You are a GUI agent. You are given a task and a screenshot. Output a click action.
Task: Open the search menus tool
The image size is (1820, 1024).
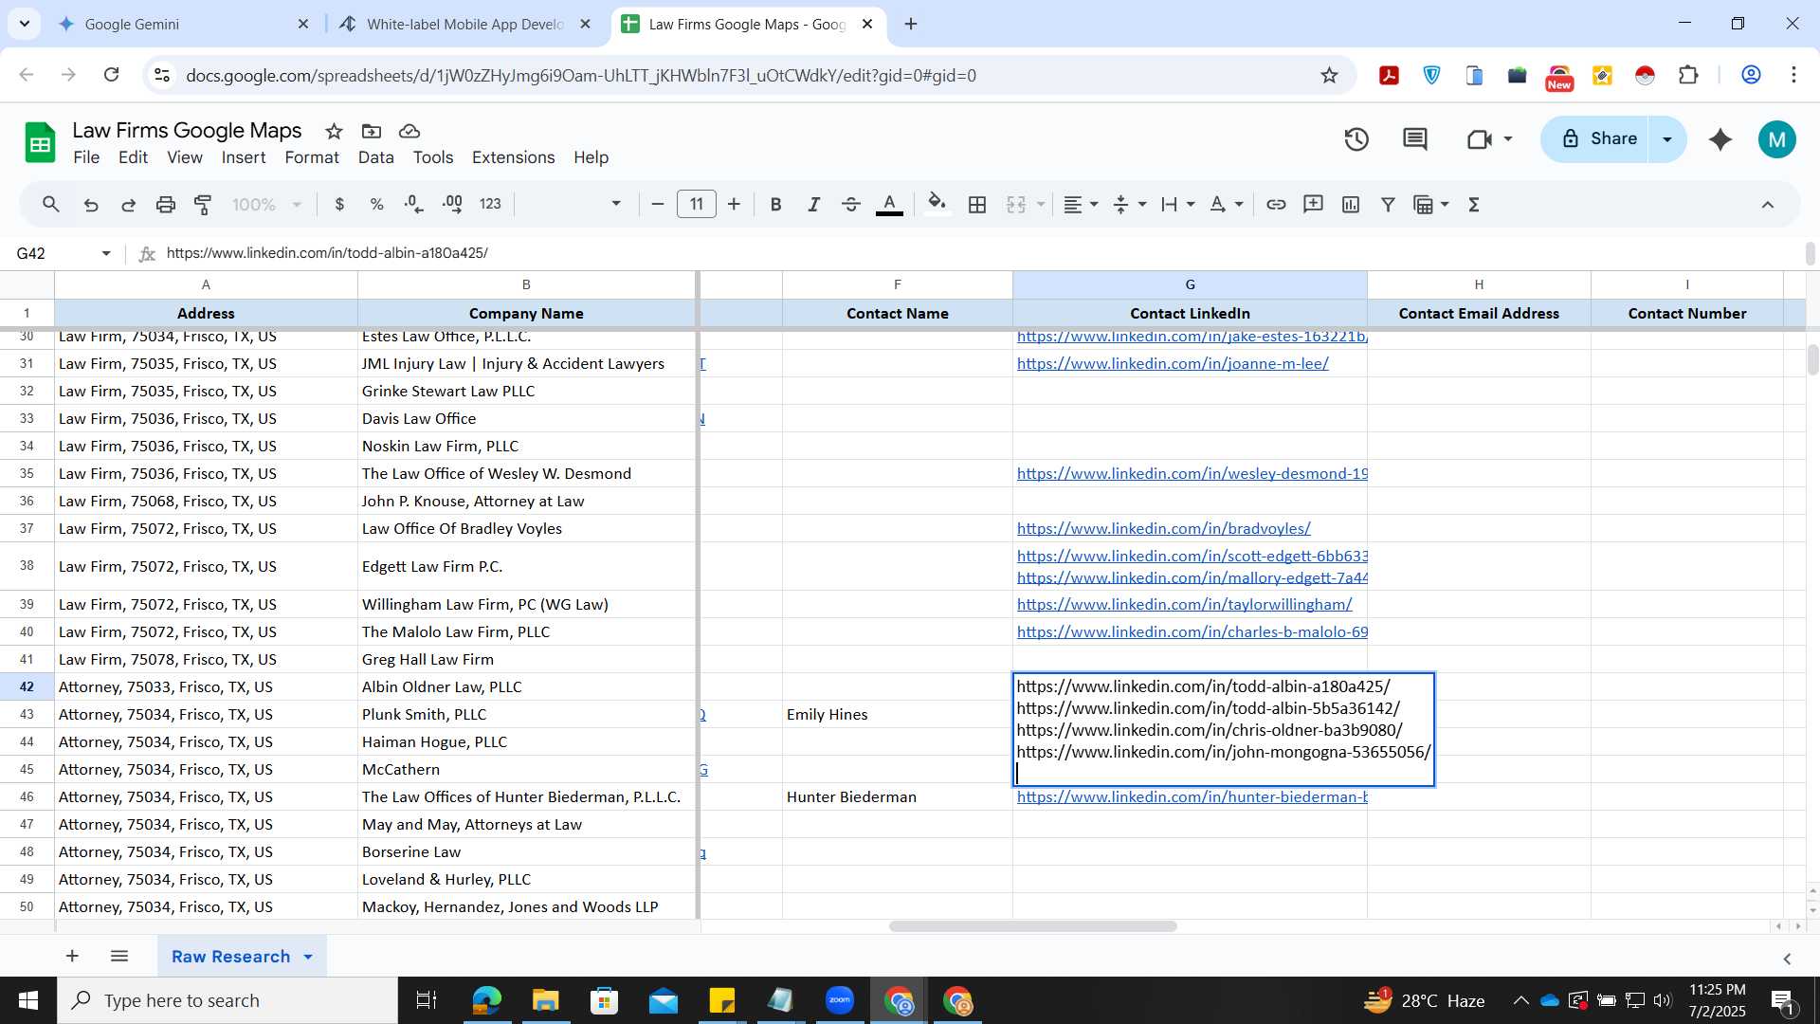51,204
